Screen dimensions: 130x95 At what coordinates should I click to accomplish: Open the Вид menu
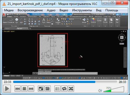(99, 10)
